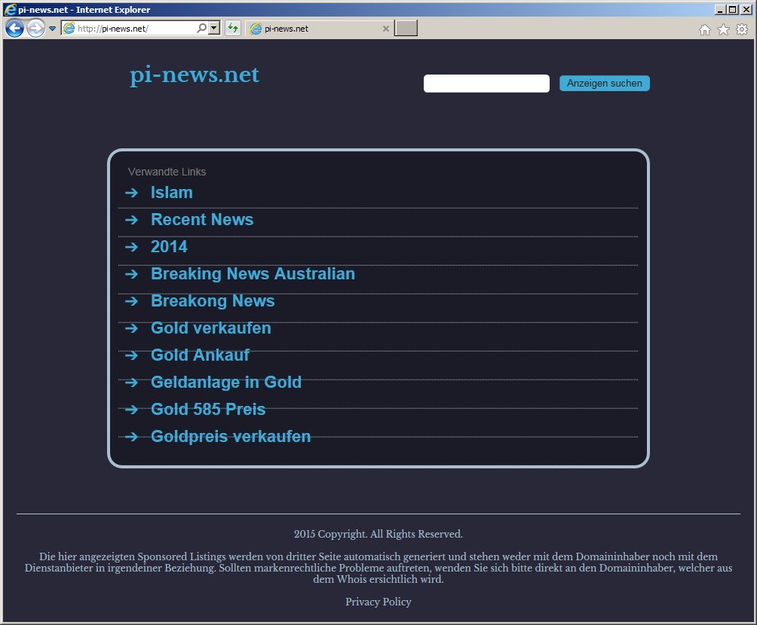Click the browser Forward arrow button
This screenshot has width=757, height=625.
35,29
